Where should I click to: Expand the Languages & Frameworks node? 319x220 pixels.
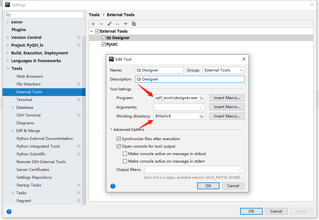8,61
